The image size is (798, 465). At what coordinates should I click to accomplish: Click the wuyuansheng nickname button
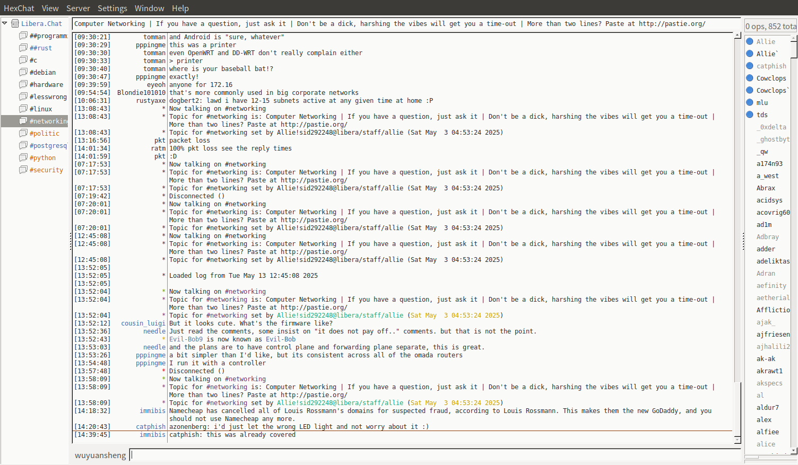tap(100, 455)
